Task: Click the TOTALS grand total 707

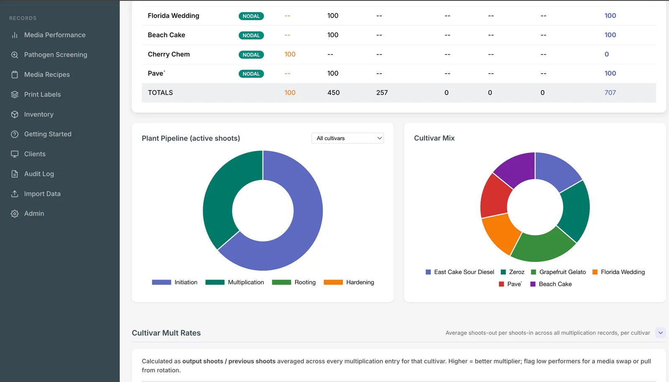Action: (x=610, y=93)
